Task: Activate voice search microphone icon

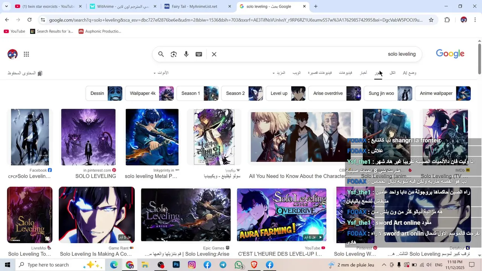Action: (186, 54)
